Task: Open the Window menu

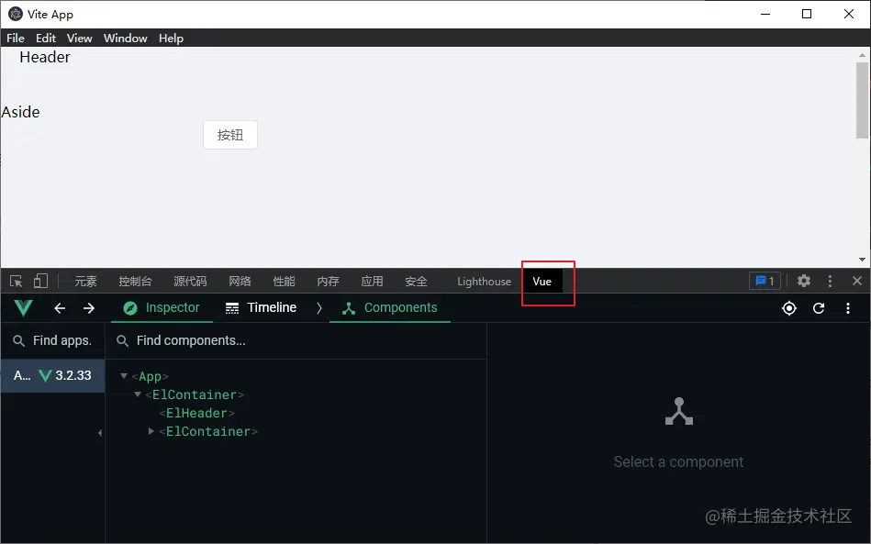Action: (x=126, y=39)
